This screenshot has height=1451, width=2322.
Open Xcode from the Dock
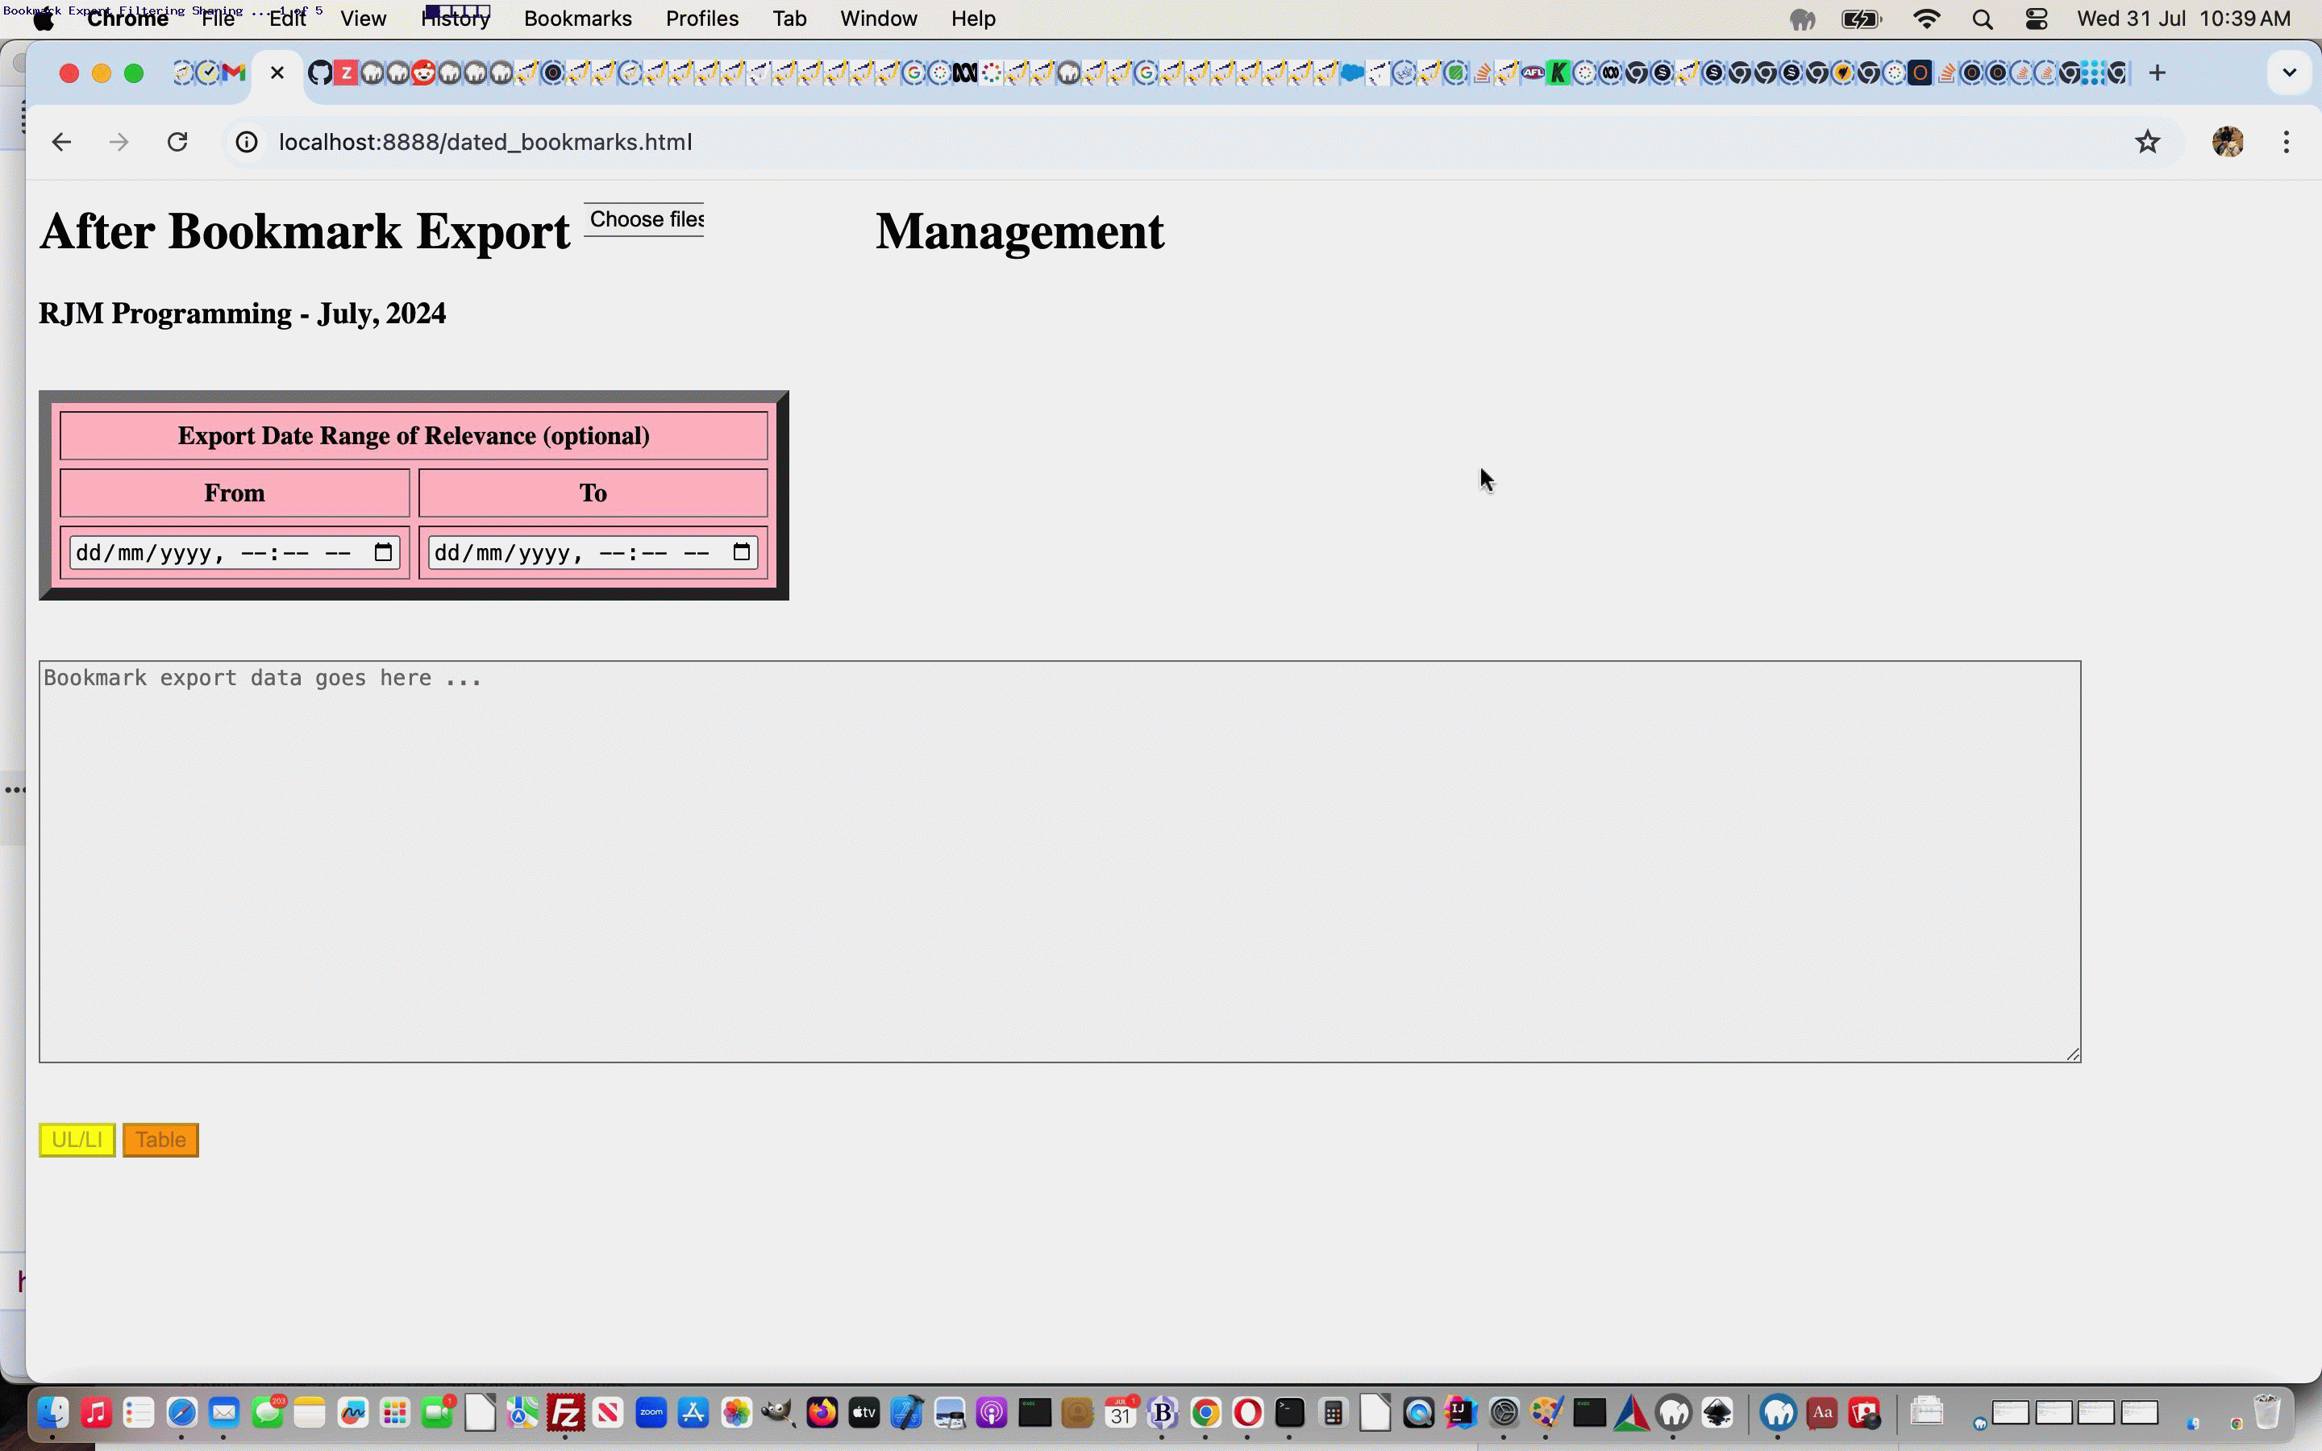click(x=907, y=1412)
